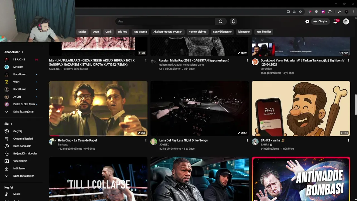Open Siz section heading
This screenshot has height=201, width=357.
[8, 124]
